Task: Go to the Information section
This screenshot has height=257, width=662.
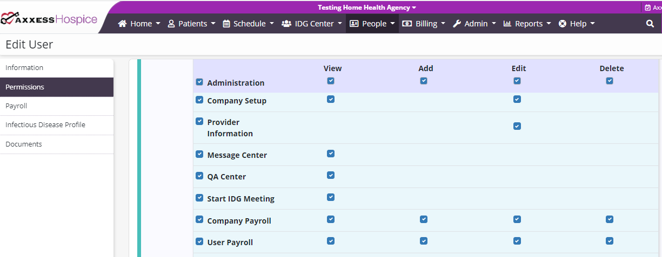Action: [24, 68]
